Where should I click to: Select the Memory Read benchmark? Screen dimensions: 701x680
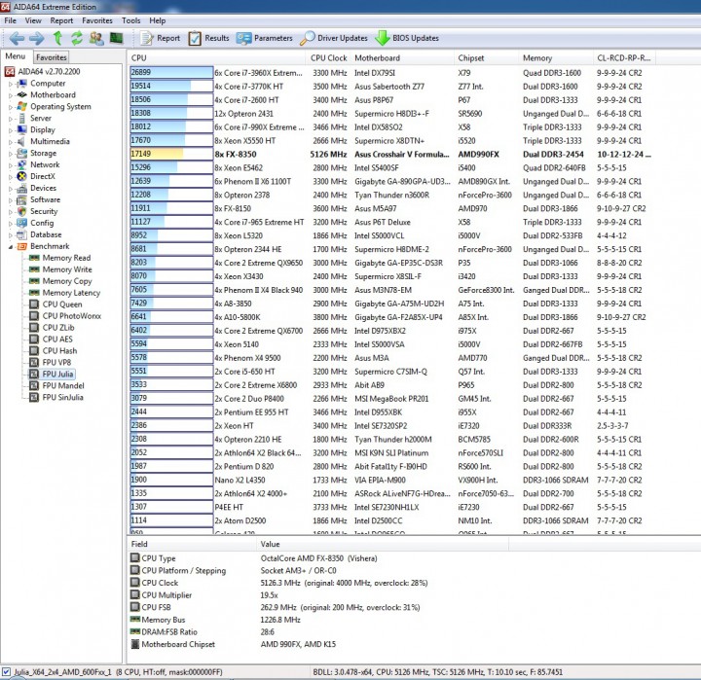66,258
